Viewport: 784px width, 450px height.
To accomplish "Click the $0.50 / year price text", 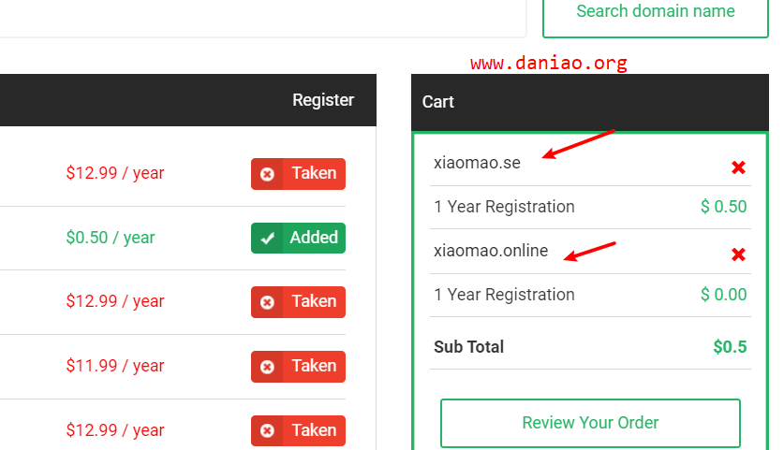I will 111,238.
